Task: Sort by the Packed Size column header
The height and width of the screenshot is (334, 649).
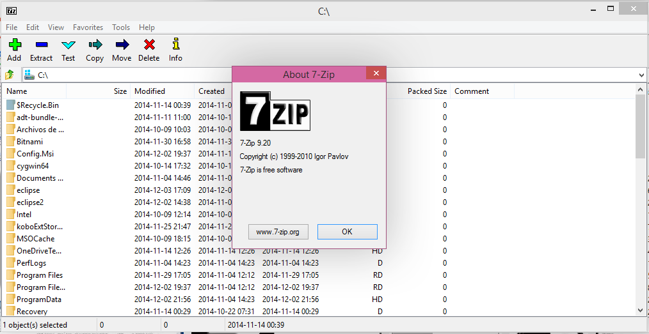Action: coord(419,91)
